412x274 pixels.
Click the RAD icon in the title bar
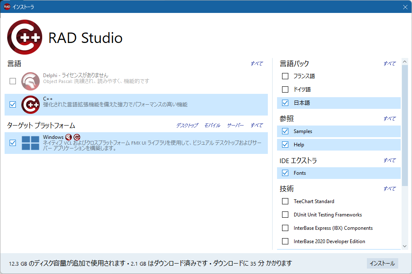(7, 7)
